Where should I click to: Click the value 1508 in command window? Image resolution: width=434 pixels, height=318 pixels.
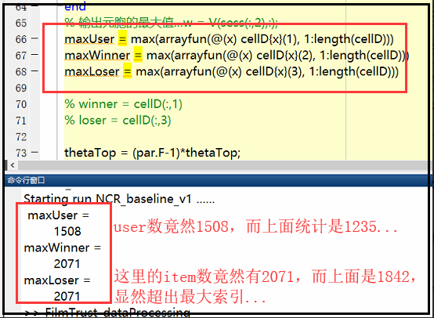pos(67,231)
